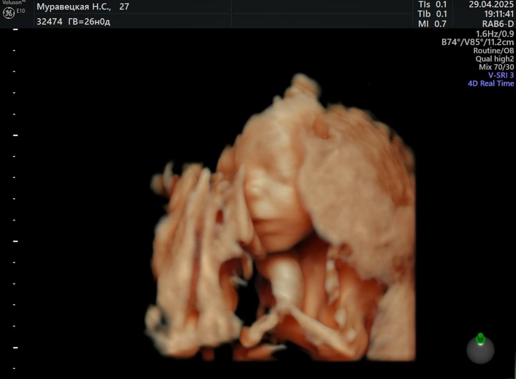This screenshot has width=516, height=379.
Task: Click the 4D Real Time mode label
Action: click(x=491, y=83)
